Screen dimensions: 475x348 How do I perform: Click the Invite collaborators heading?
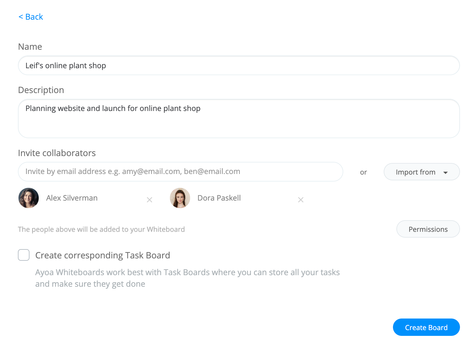(x=57, y=153)
